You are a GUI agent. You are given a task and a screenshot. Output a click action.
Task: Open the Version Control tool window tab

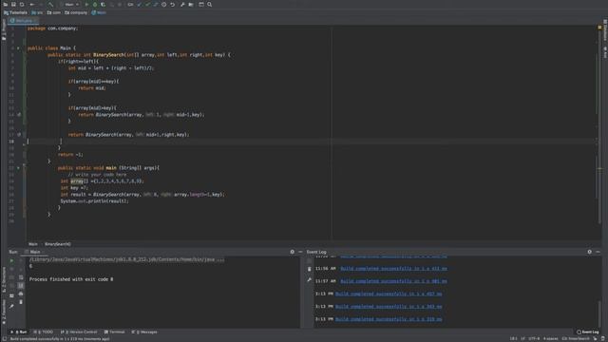79,332
